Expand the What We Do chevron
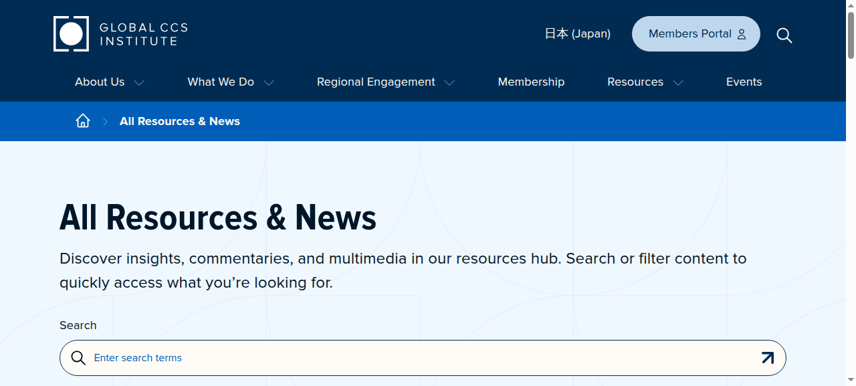This screenshot has width=856, height=386. pyautogui.click(x=269, y=83)
